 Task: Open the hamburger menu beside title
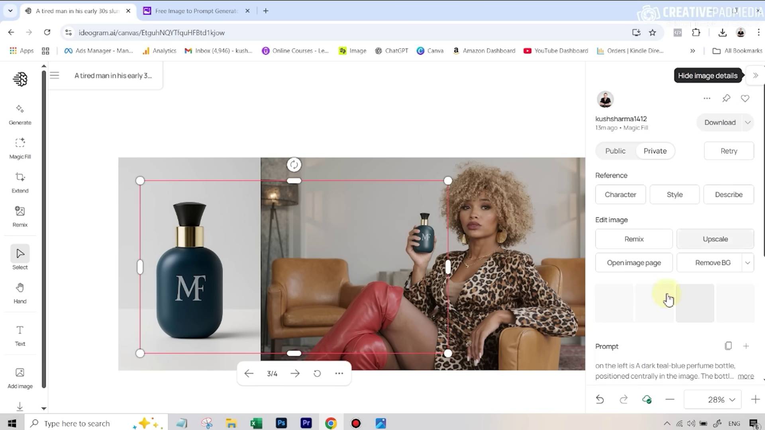[55, 75]
